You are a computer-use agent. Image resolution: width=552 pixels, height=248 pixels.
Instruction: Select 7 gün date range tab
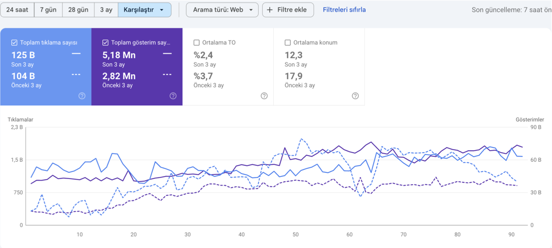[x=48, y=10]
